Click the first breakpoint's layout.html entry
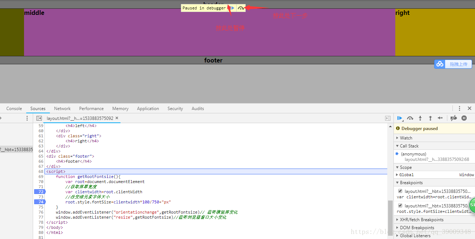 click(x=438, y=191)
